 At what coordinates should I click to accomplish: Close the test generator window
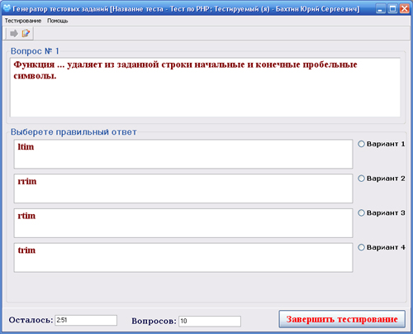(405, 9)
